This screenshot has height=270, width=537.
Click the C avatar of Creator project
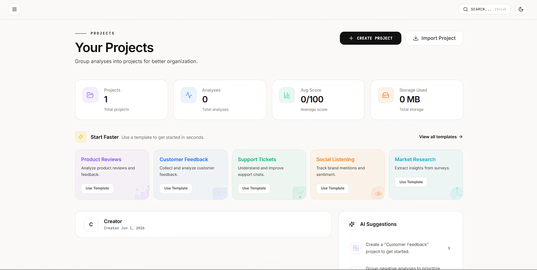[91, 224]
